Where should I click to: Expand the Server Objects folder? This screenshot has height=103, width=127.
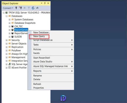7,44
